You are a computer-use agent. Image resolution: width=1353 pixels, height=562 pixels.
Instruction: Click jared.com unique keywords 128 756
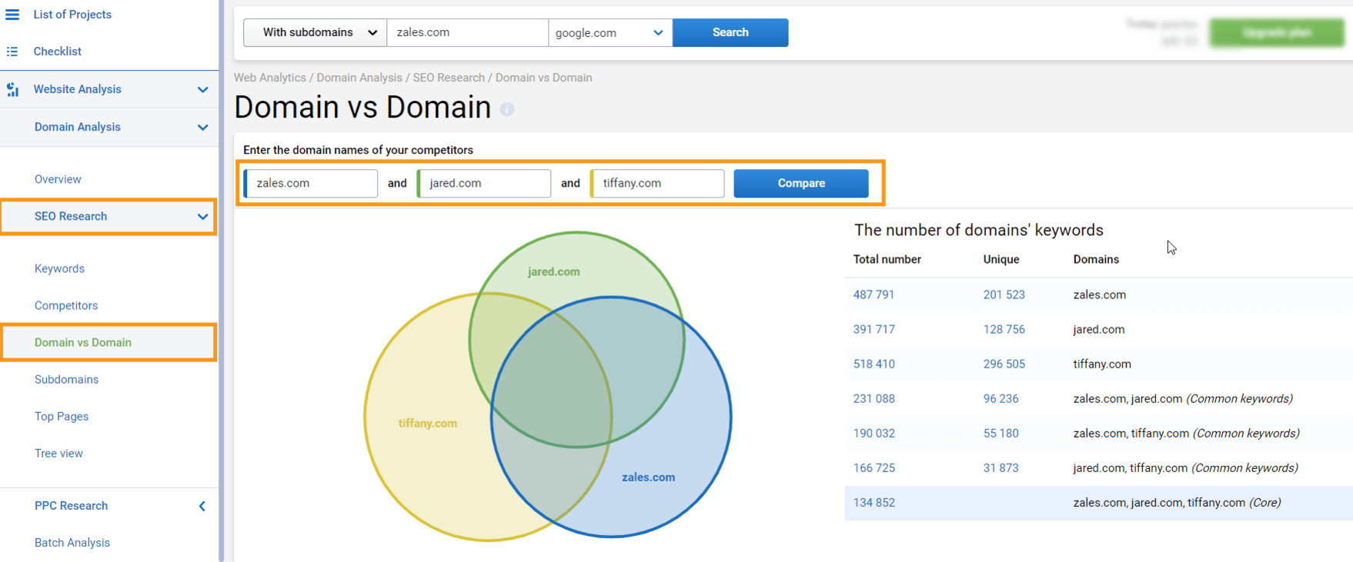tap(1004, 329)
